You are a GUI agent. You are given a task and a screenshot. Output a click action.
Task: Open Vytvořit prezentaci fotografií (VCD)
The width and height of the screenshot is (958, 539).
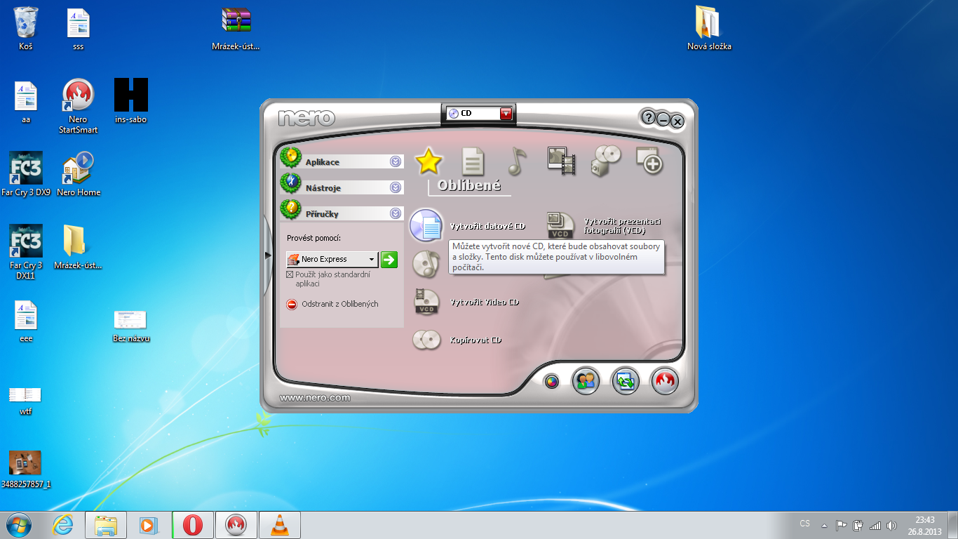coord(623,226)
